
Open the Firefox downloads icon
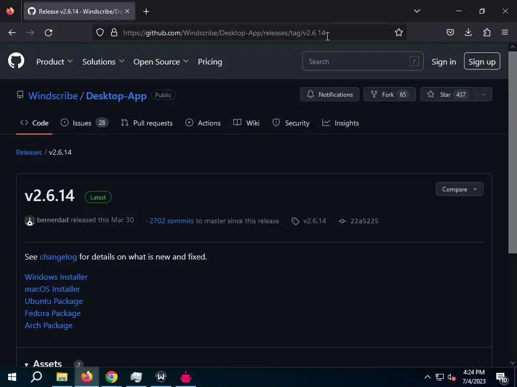[x=468, y=32]
